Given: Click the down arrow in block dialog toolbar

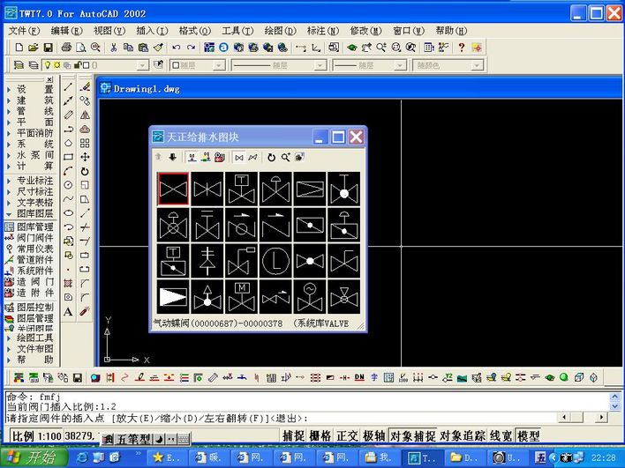Looking at the screenshot, I should (x=173, y=157).
